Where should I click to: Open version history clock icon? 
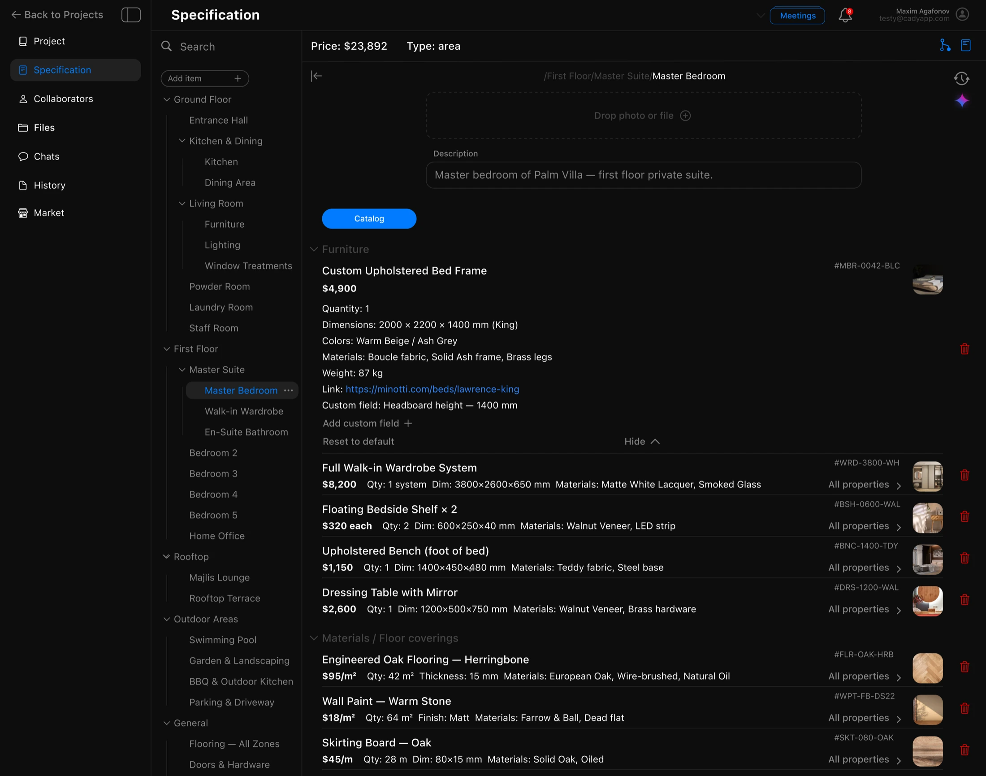(961, 78)
